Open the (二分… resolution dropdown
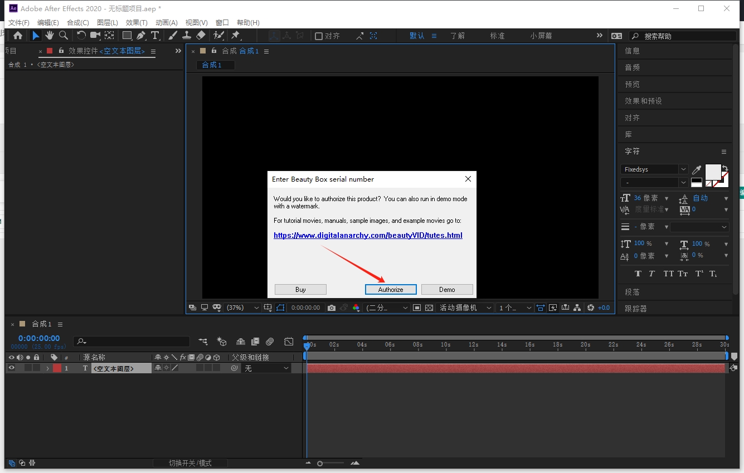The height and width of the screenshot is (473, 744). (x=387, y=308)
